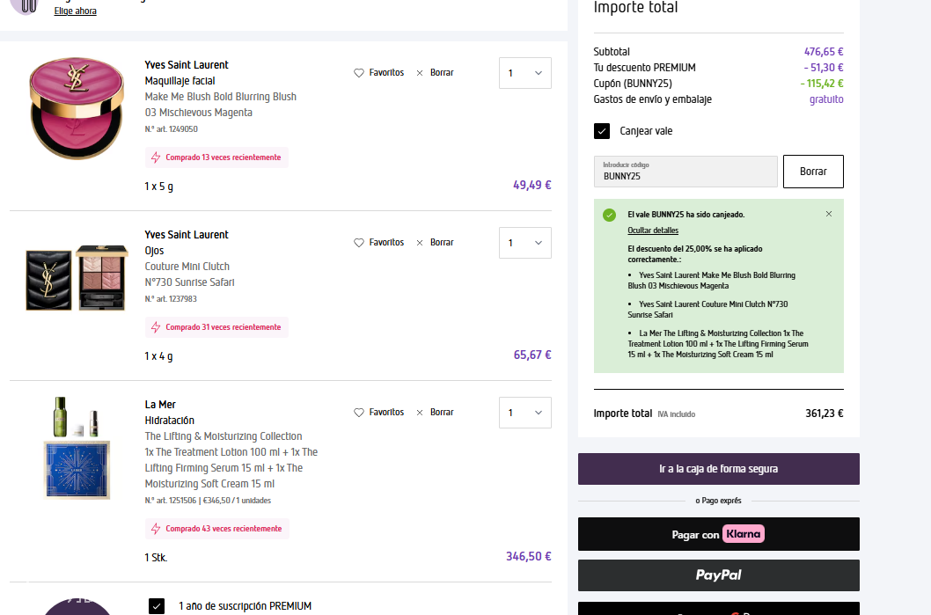Uncheck the Canjear vale checkbox
Viewport: 931px width, 615px height.
602,131
